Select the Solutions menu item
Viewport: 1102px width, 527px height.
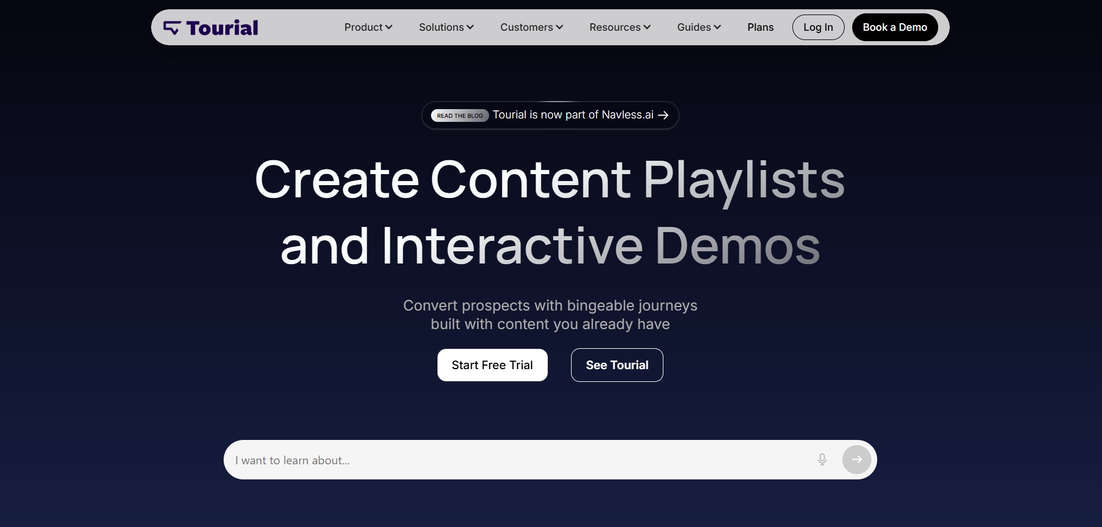(446, 27)
